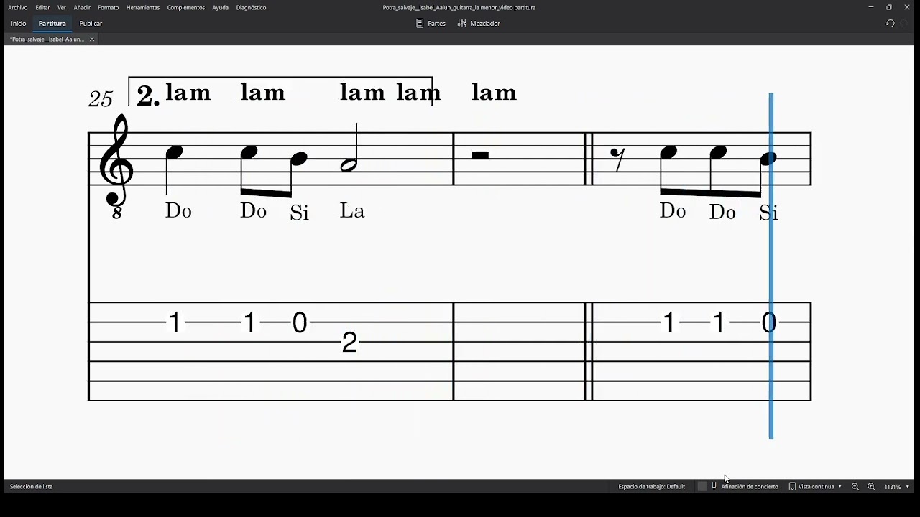Select the eighth rest in the last measure
This screenshot has height=517, width=920.
(x=617, y=159)
